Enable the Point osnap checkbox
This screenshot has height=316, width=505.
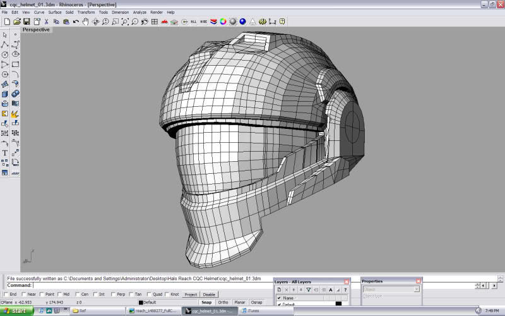[x=42, y=294]
